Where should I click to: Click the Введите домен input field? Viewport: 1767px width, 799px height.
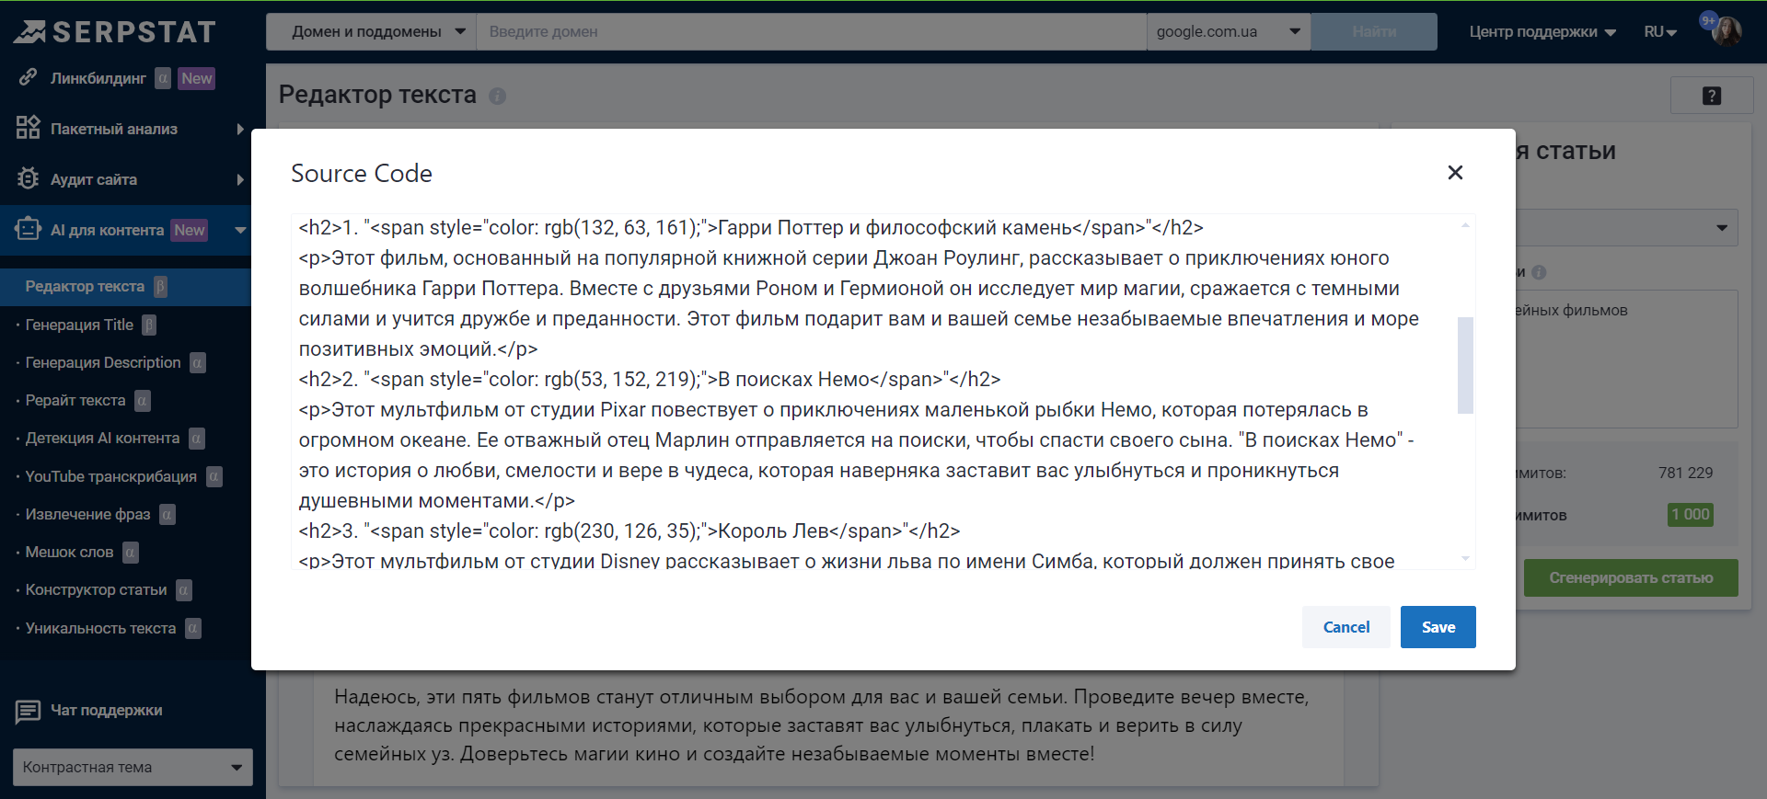coord(812,31)
